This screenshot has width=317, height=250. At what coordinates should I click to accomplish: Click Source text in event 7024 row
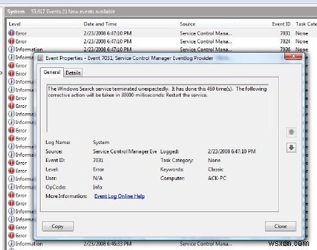(x=206, y=41)
